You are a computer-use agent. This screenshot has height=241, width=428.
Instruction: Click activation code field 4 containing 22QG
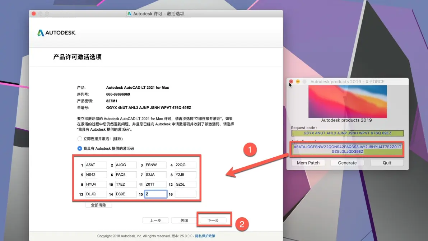[185, 165]
